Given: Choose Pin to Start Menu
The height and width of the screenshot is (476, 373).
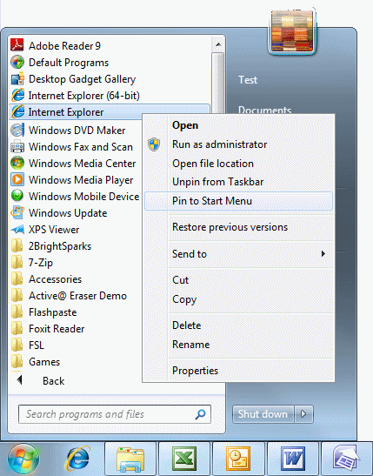Looking at the screenshot, I should pyautogui.click(x=238, y=201).
